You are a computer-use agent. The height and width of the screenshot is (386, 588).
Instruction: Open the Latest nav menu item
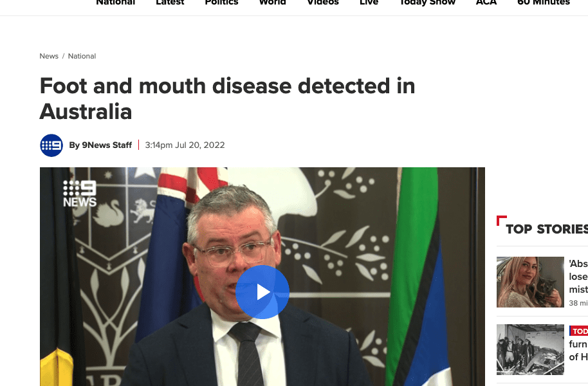(x=170, y=3)
